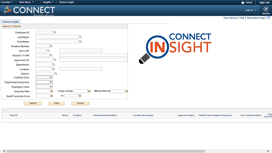Expand the Reg/Temp/Contractual dropdown
Image resolution: width=272 pixels, height=153 pixels.
pos(44,82)
